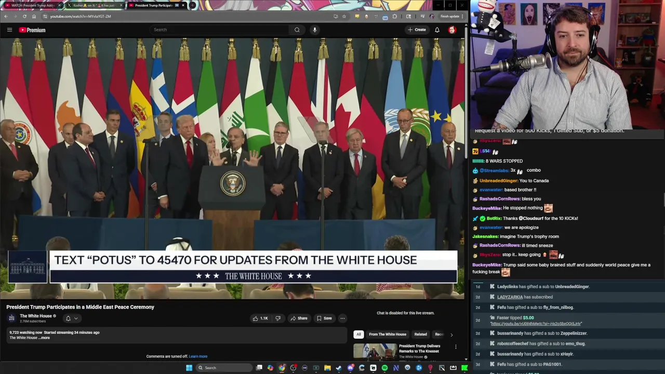
Task: Dislike the video with thumbs down
Action: coord(278,318)
